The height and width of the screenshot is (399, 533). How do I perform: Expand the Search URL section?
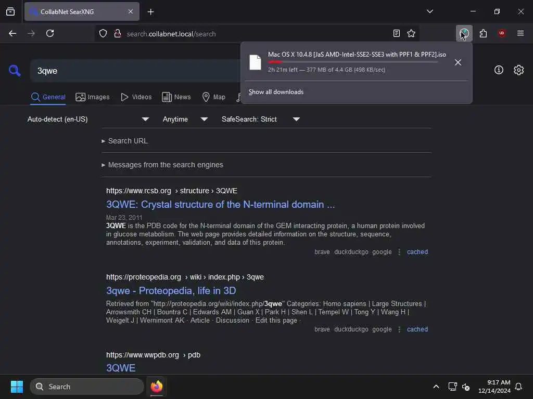pos(125,141)
